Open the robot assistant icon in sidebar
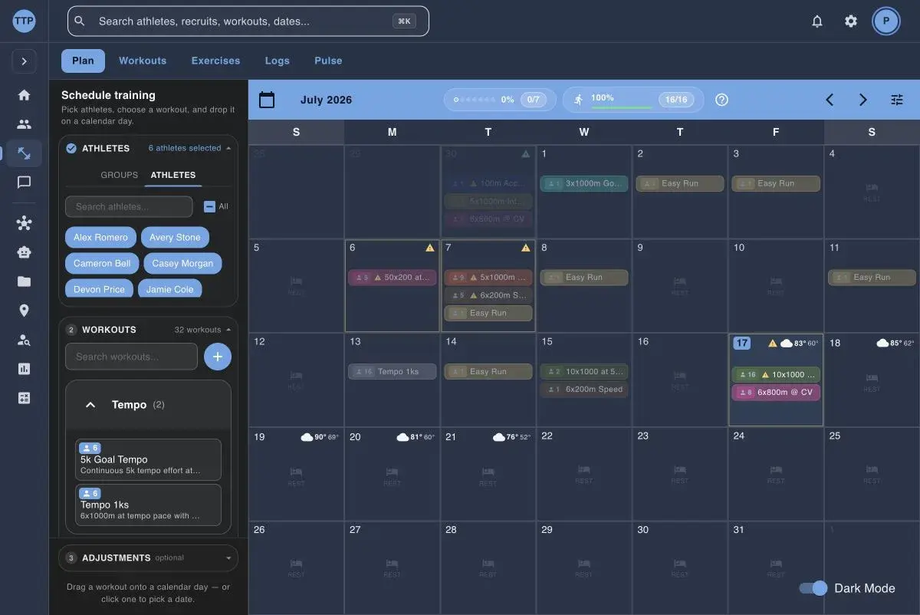920x615 pixels. tap(24, 252)
